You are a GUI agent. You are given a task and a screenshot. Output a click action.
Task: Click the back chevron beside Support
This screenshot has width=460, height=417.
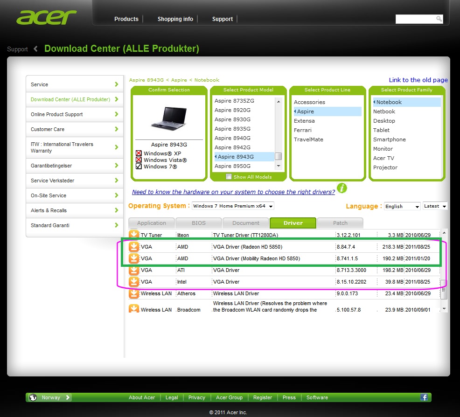[35, 49]
